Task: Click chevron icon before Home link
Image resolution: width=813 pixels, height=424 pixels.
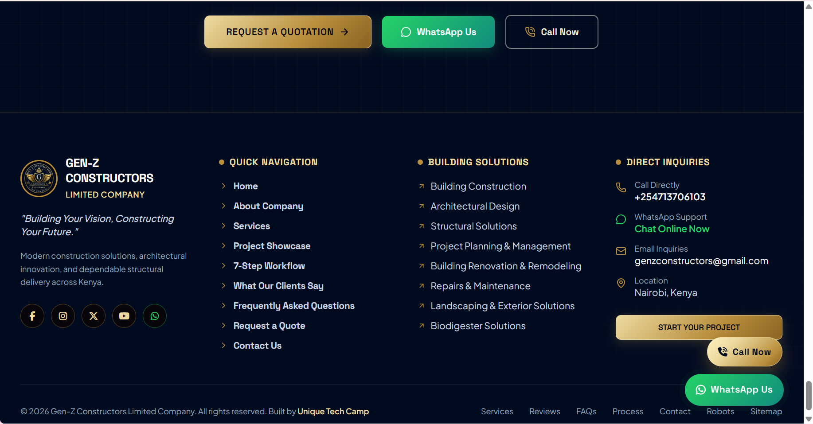Action: tap(223, 186)
